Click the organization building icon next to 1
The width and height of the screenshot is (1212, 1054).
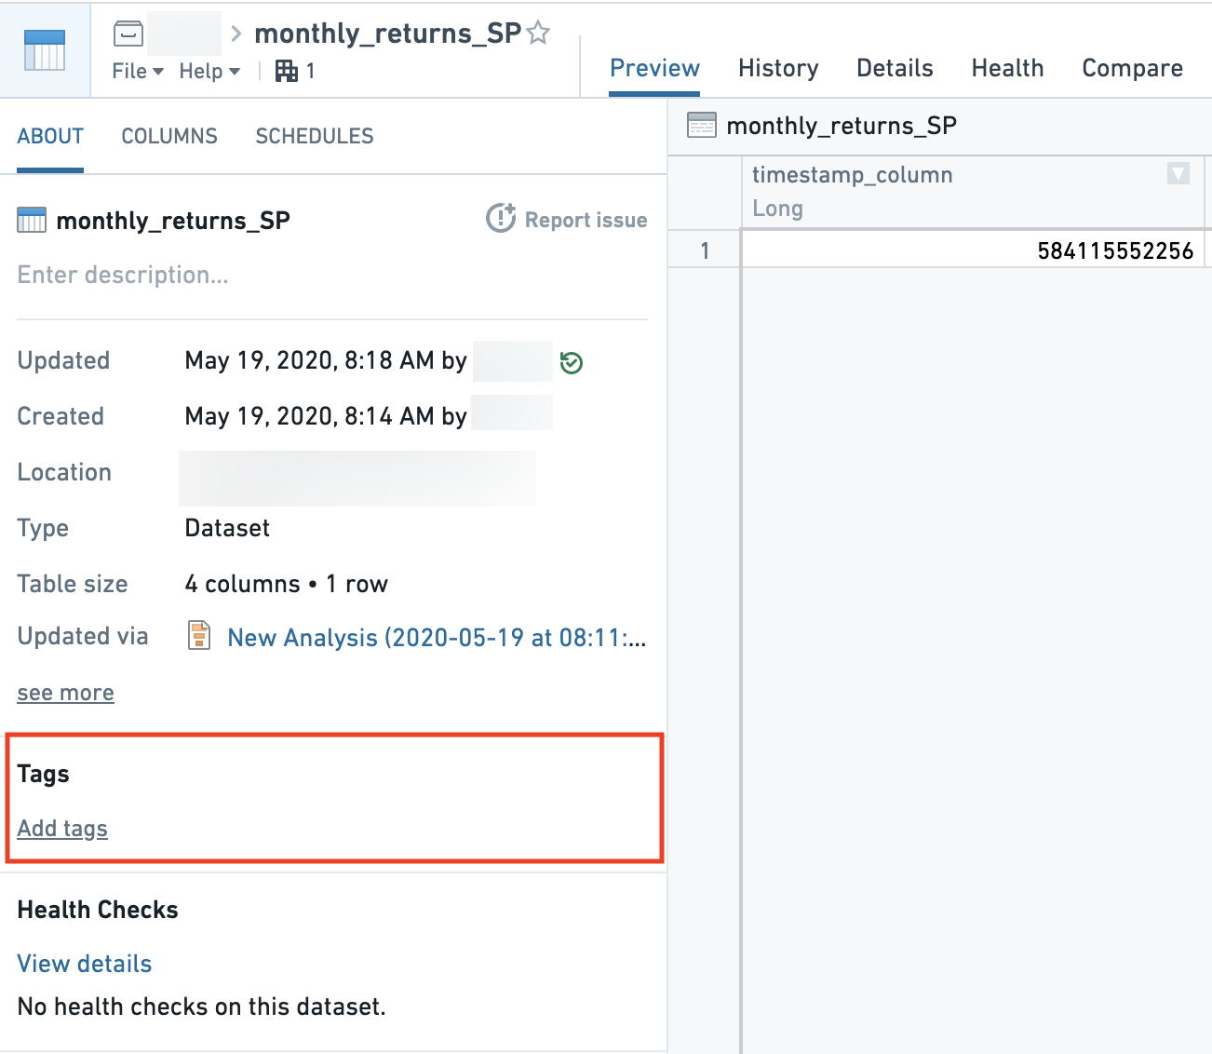click(287, 71)
